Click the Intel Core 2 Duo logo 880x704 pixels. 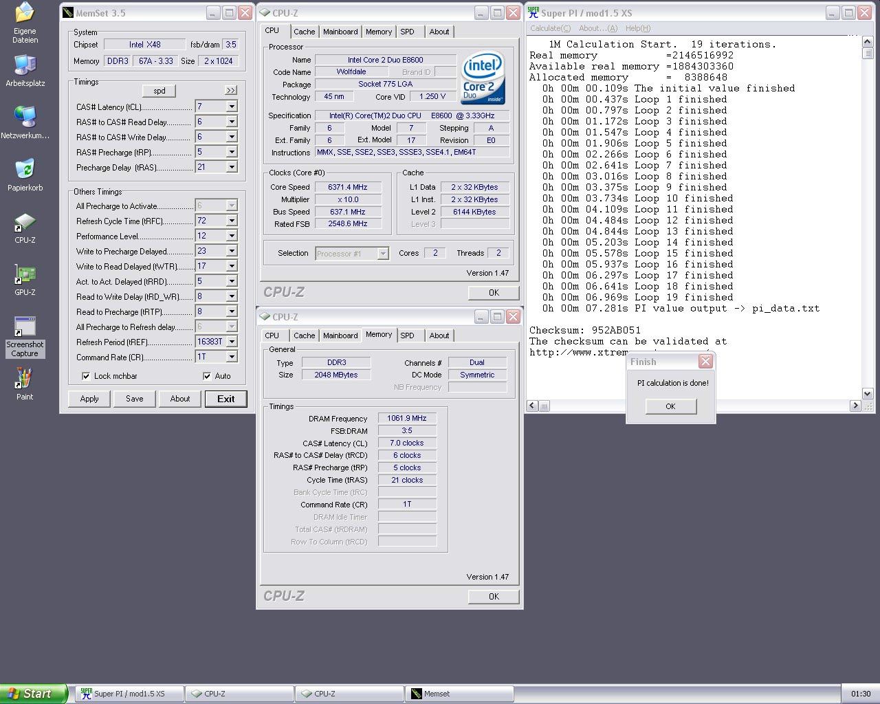pos(484,78)
